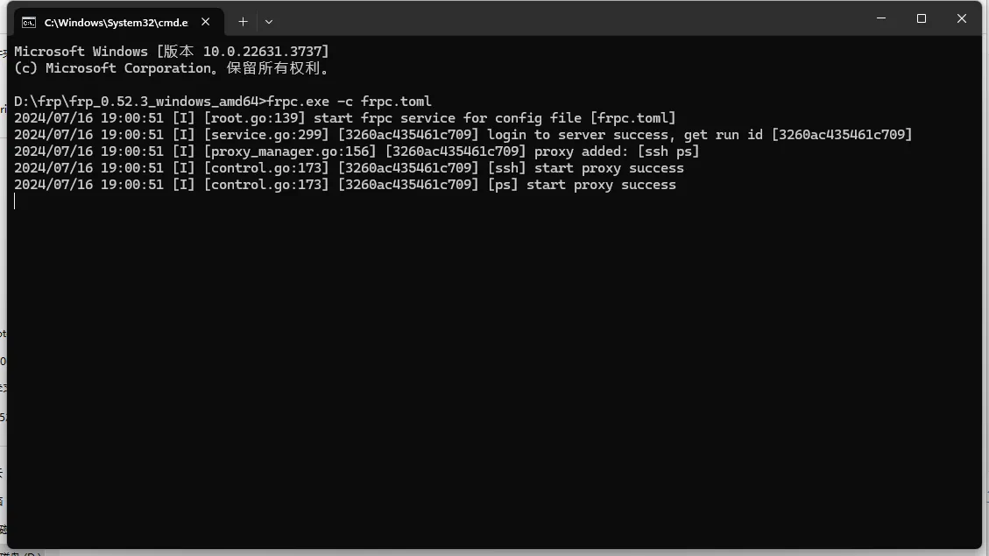The image size is (989, 556).
Task: Click the service.go:299 login success line
Action: 463,135
